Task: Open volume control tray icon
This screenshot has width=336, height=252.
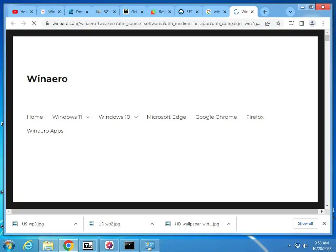Action: point(305,246)
